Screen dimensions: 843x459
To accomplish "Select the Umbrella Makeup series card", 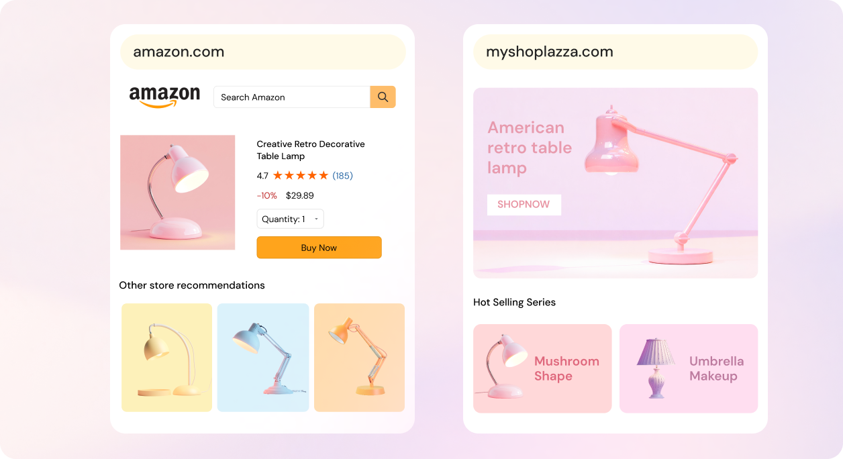I will coord(689,368).
